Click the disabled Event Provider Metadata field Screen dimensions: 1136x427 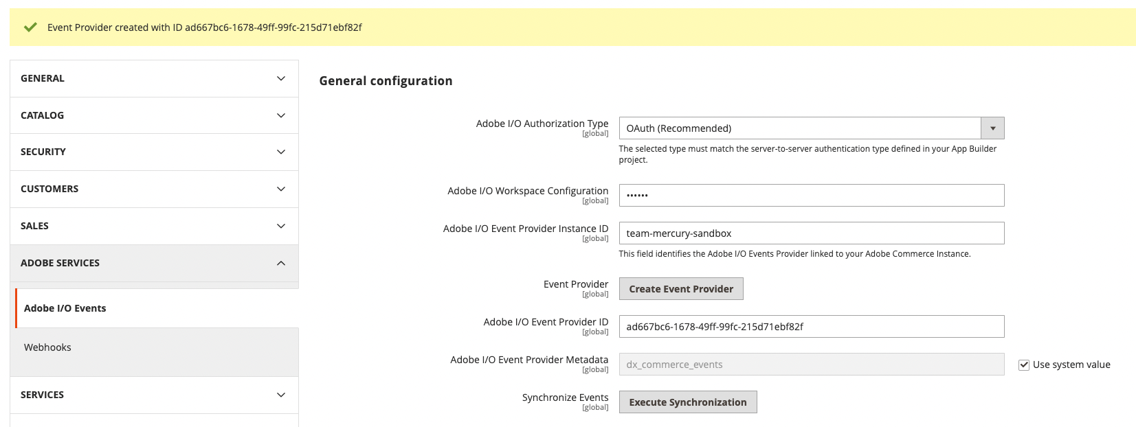click(812, 365)
